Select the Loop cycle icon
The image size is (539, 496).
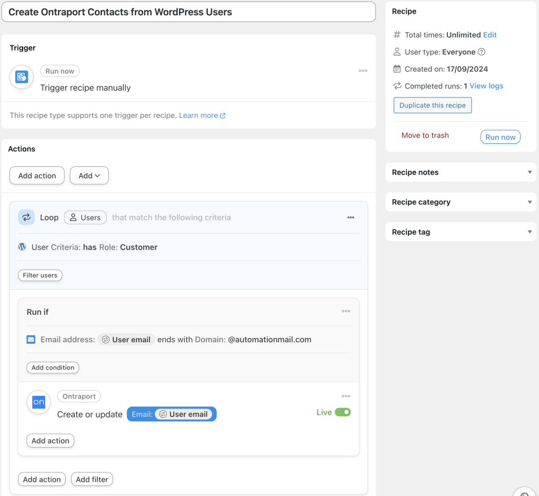(26, 217)
